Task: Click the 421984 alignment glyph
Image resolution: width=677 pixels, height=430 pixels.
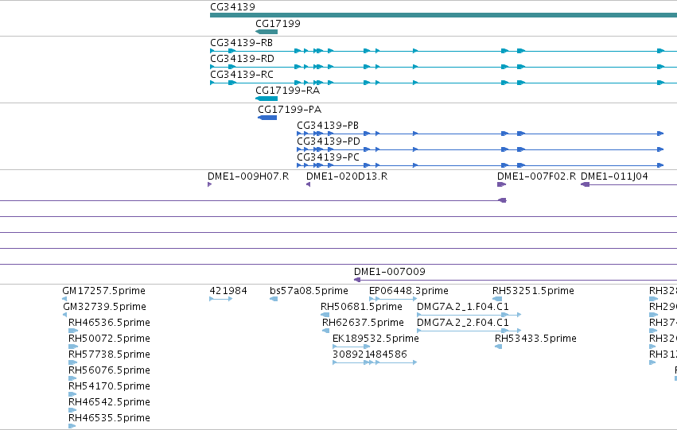Action: click(x=220, y=299)
